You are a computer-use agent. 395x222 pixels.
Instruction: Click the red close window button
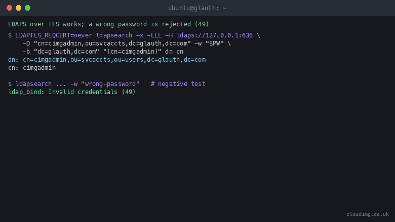coord(9,8)
